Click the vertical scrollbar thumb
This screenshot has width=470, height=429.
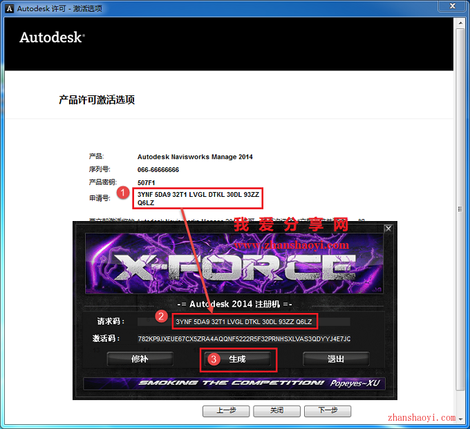[460, 209]
